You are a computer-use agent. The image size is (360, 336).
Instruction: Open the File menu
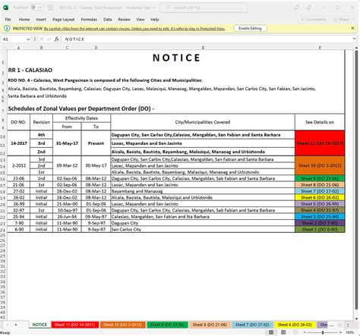tap(8, 20)
